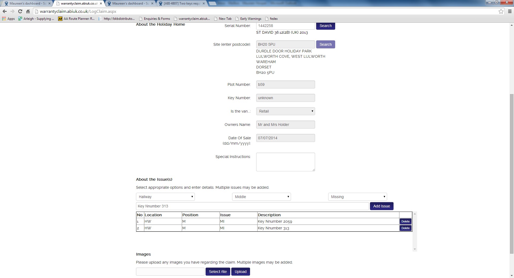Open the Hallway location dropdown
Screen dimensions: 514x278
(x=165, y=197)
